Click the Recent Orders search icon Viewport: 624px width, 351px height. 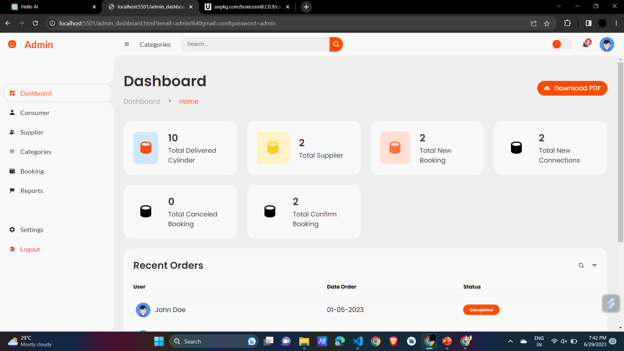[x=581, y=266]
